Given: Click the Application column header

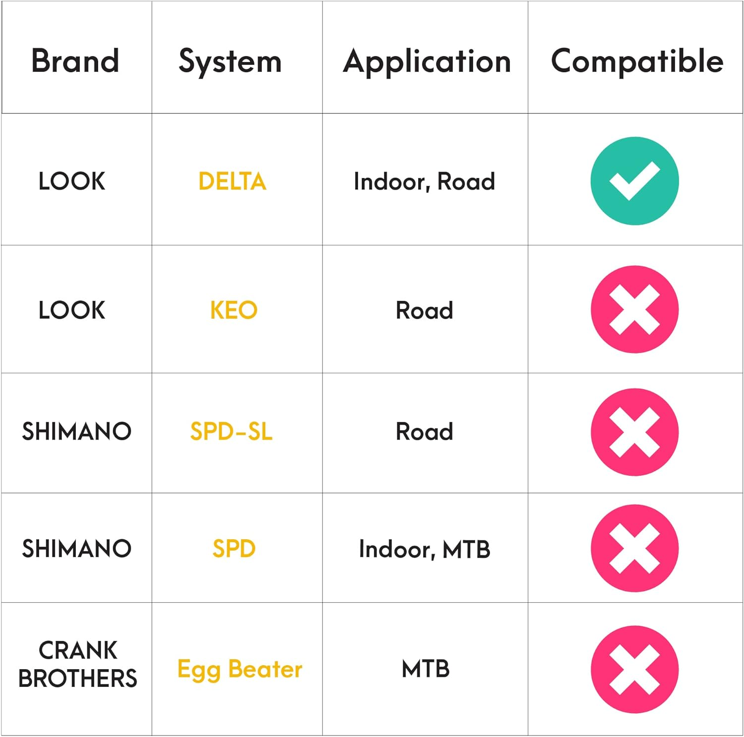Looking at the screenshot, I should (x=427, y=61).
